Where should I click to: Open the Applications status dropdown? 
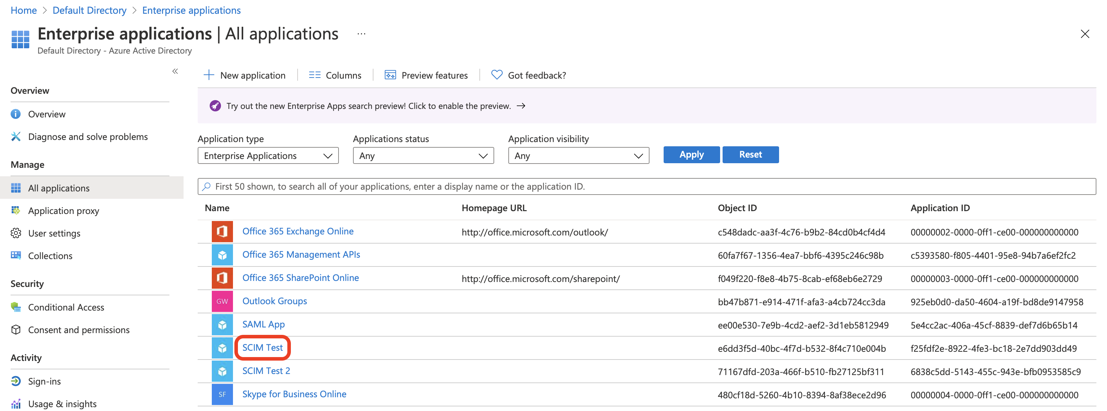pos(423,156)
